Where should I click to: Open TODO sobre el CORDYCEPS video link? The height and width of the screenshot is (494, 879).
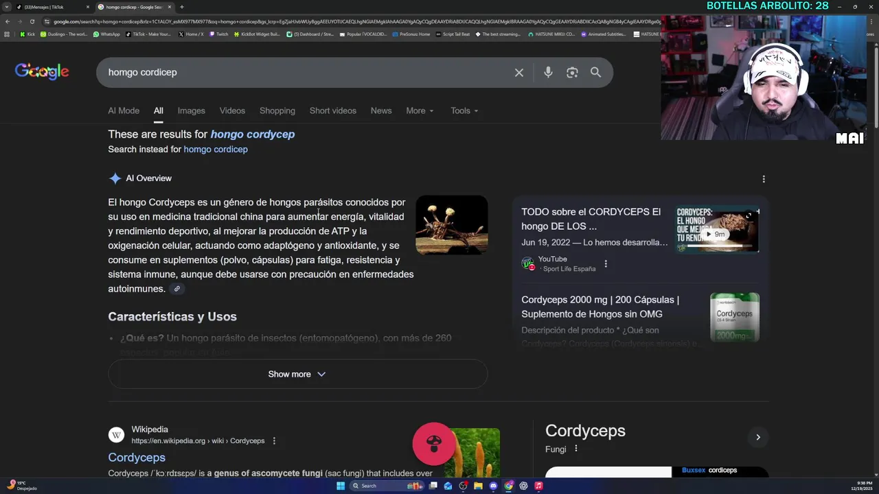[591, 219]
